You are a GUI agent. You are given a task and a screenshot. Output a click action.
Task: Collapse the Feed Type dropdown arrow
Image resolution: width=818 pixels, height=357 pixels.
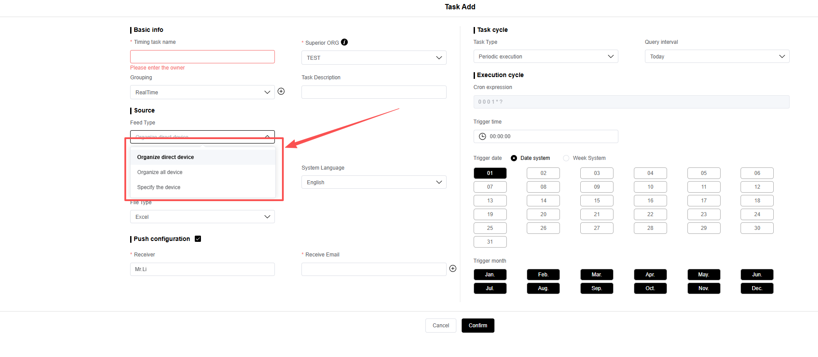tap(267, 136)
